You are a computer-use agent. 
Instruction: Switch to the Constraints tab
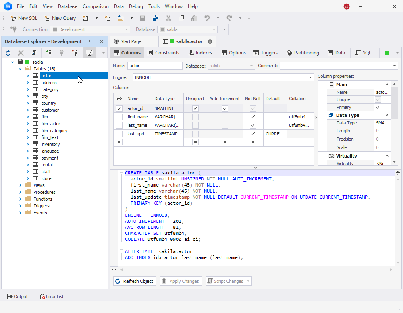point(164,52)
